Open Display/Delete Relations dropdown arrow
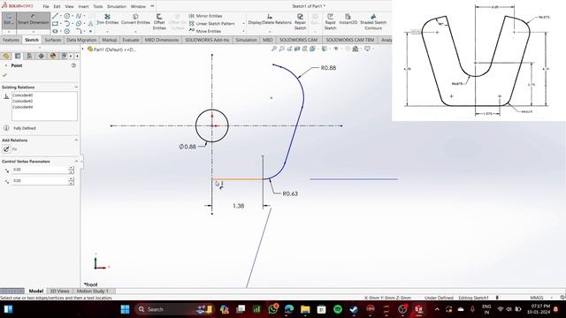The height and width of the screenshot is (318, 566). coord(270,32)
